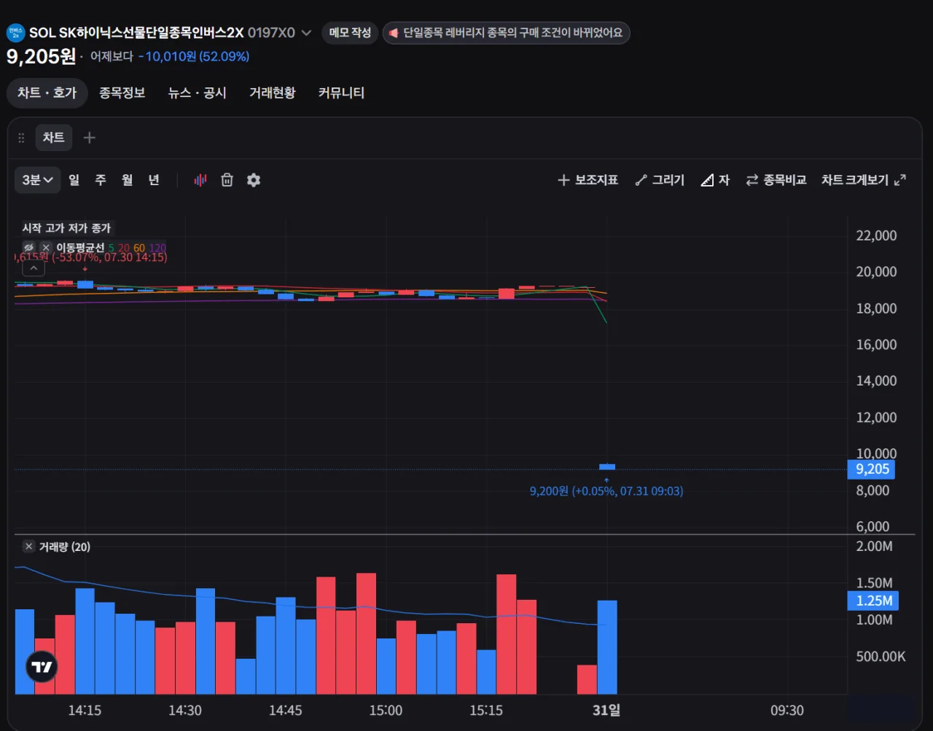
Task: Click the 거래량 (20) indicator label
Action: point(64,547)
